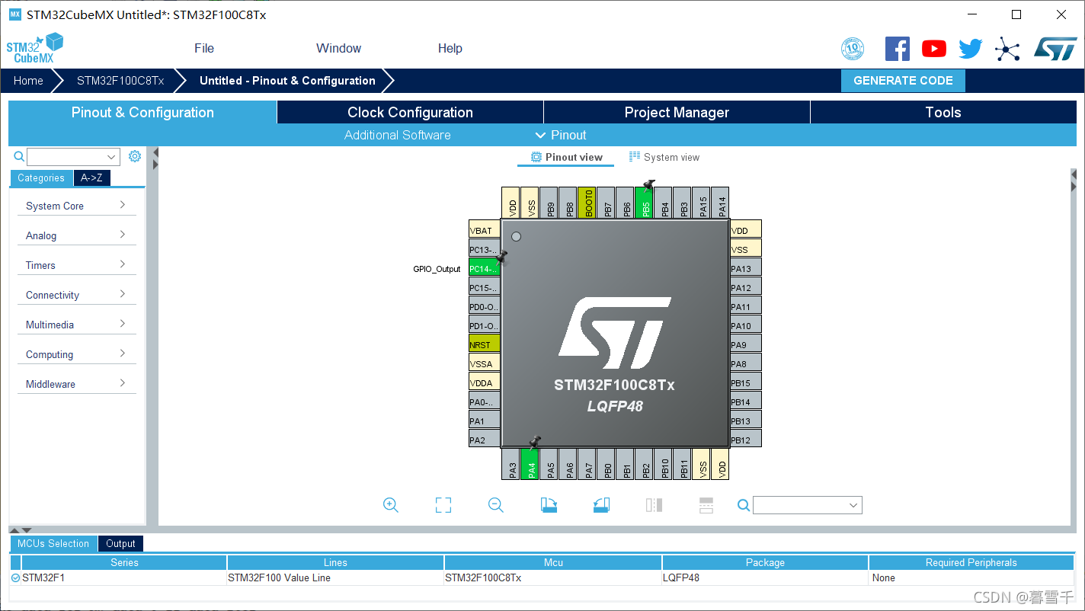
Task: Open the Twitter bird icon
Action: [971, 49]
